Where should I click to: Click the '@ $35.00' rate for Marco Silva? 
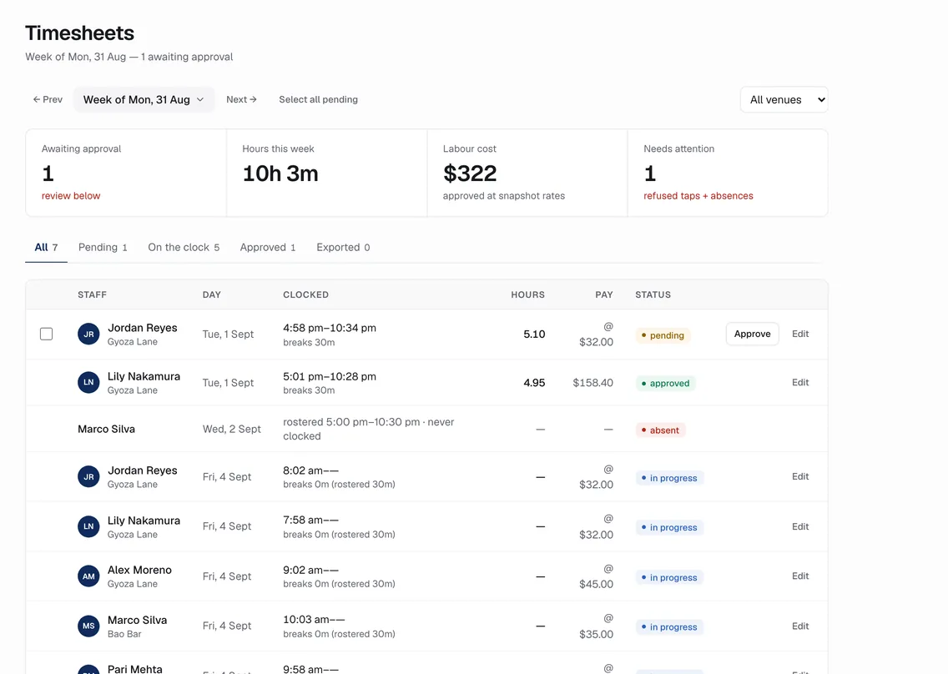[596, 626]
